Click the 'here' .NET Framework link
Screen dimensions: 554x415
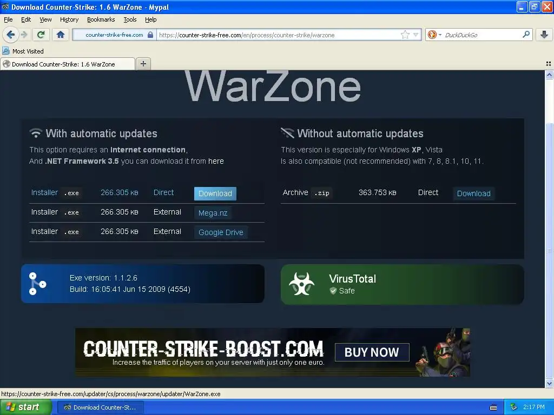[216, 161]
